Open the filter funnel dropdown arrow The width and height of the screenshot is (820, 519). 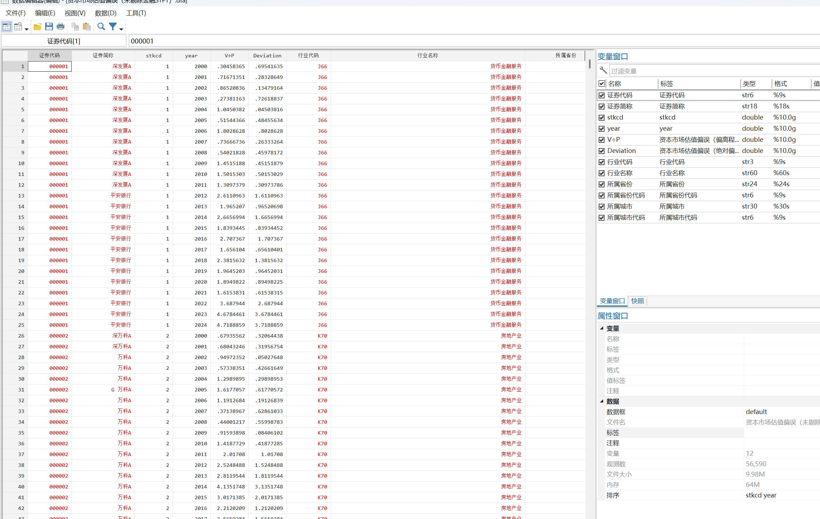pyautogui.click(x=121, y=29)
